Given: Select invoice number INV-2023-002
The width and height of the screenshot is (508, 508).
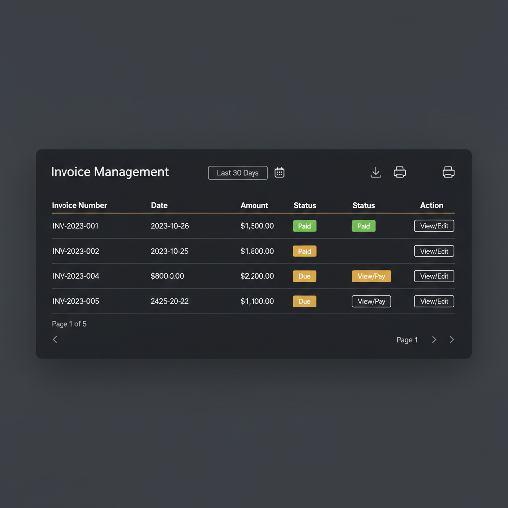Looking at the screenshot, I should 75,251.
